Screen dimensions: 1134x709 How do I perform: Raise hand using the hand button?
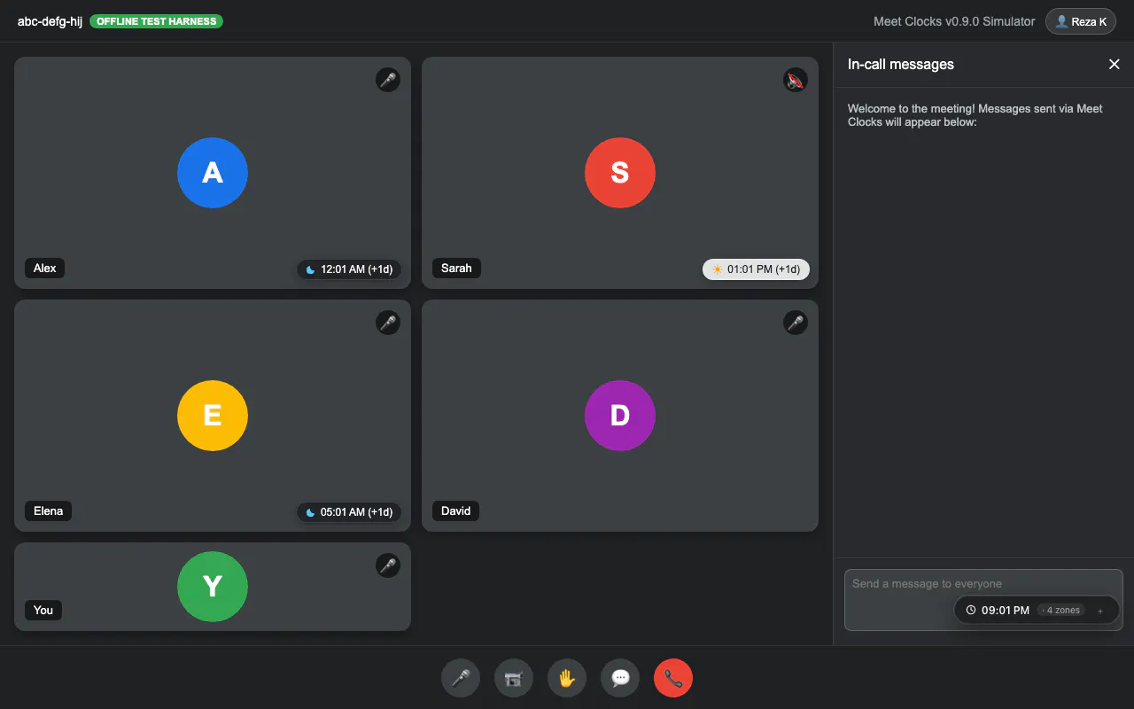tap(567, 679)
